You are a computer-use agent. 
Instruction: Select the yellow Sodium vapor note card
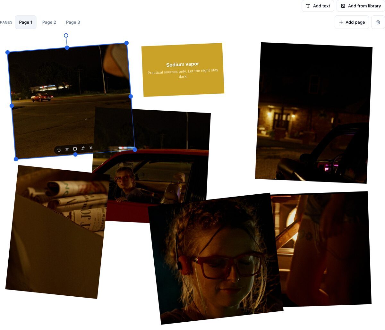coord(183,70)
